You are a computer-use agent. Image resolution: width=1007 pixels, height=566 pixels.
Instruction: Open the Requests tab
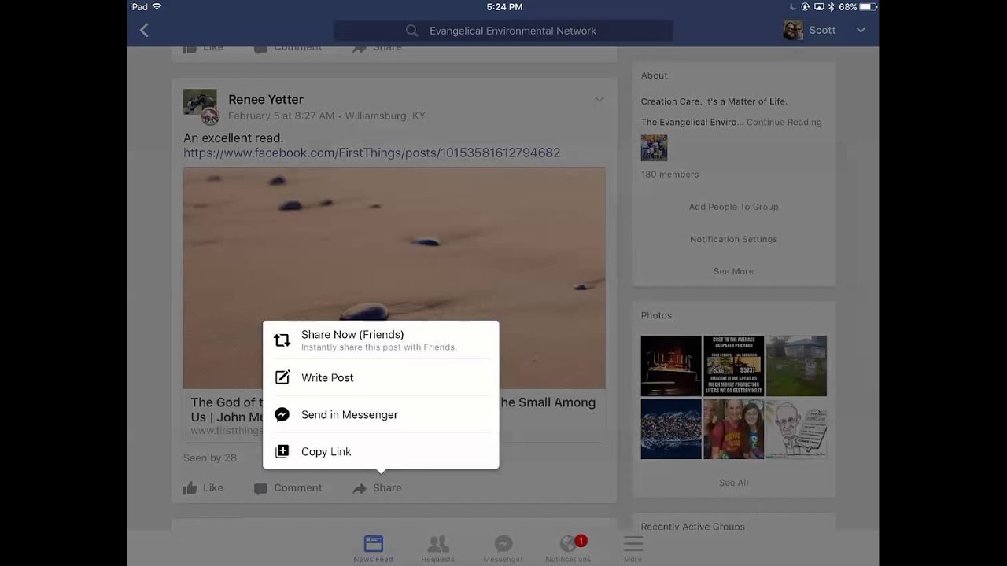click(x=438, y=548)
